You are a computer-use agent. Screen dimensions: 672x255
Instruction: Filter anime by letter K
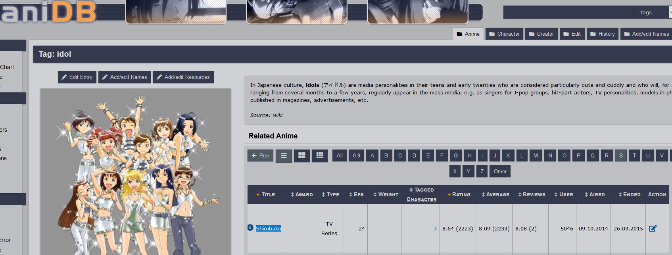pyautogui.click(x=508, y=155)
